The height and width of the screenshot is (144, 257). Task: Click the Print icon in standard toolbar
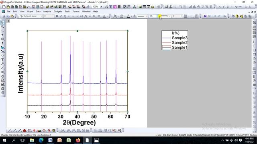tap(107, 7)
